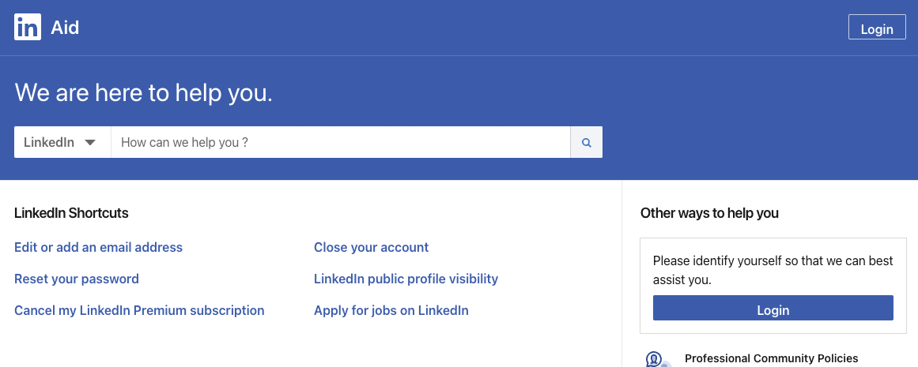Click the magnifying glass search icon
The height and width of the screenshot is (367, 918).
pyautogui.click(x=586, y=142)
